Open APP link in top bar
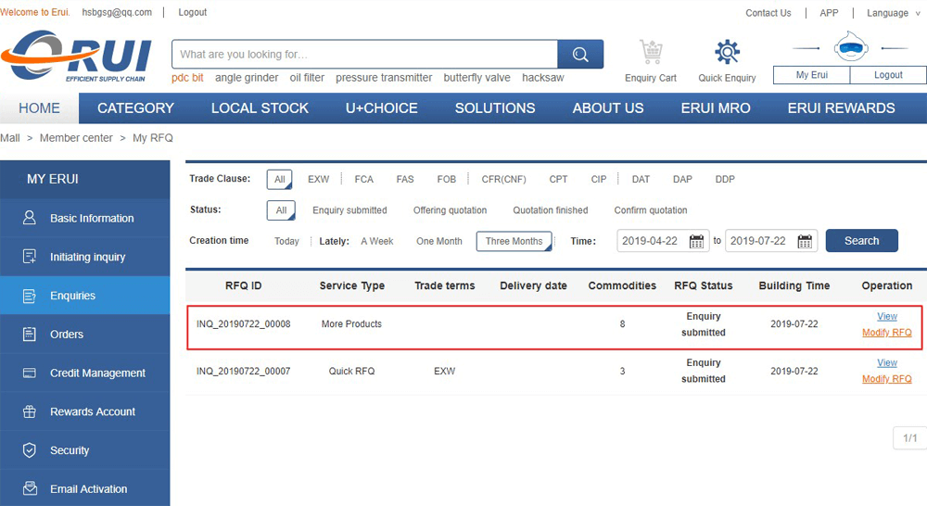Image resolution: width=927 pixels, height=506 pixels. 829,13
